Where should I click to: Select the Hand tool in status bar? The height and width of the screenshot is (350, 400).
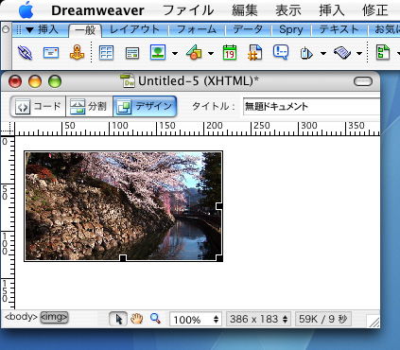pyautogui.click(x=137, y=319)
